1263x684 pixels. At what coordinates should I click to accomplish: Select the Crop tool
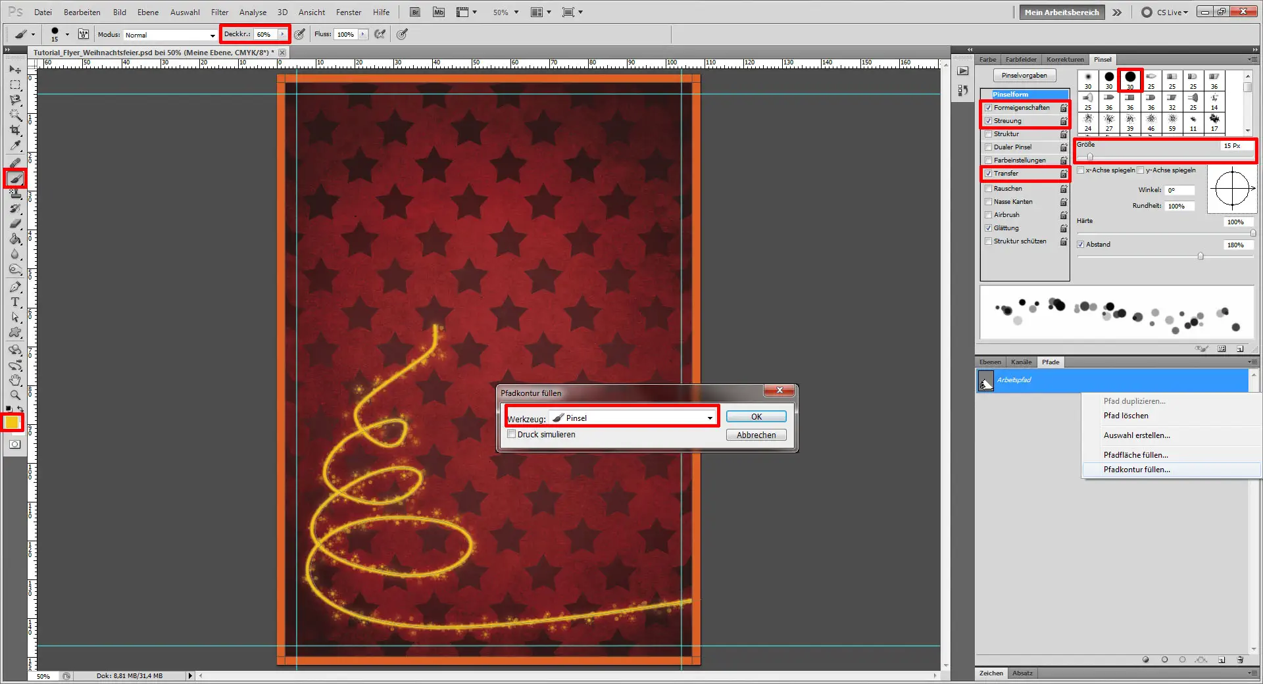click(15, 130)
